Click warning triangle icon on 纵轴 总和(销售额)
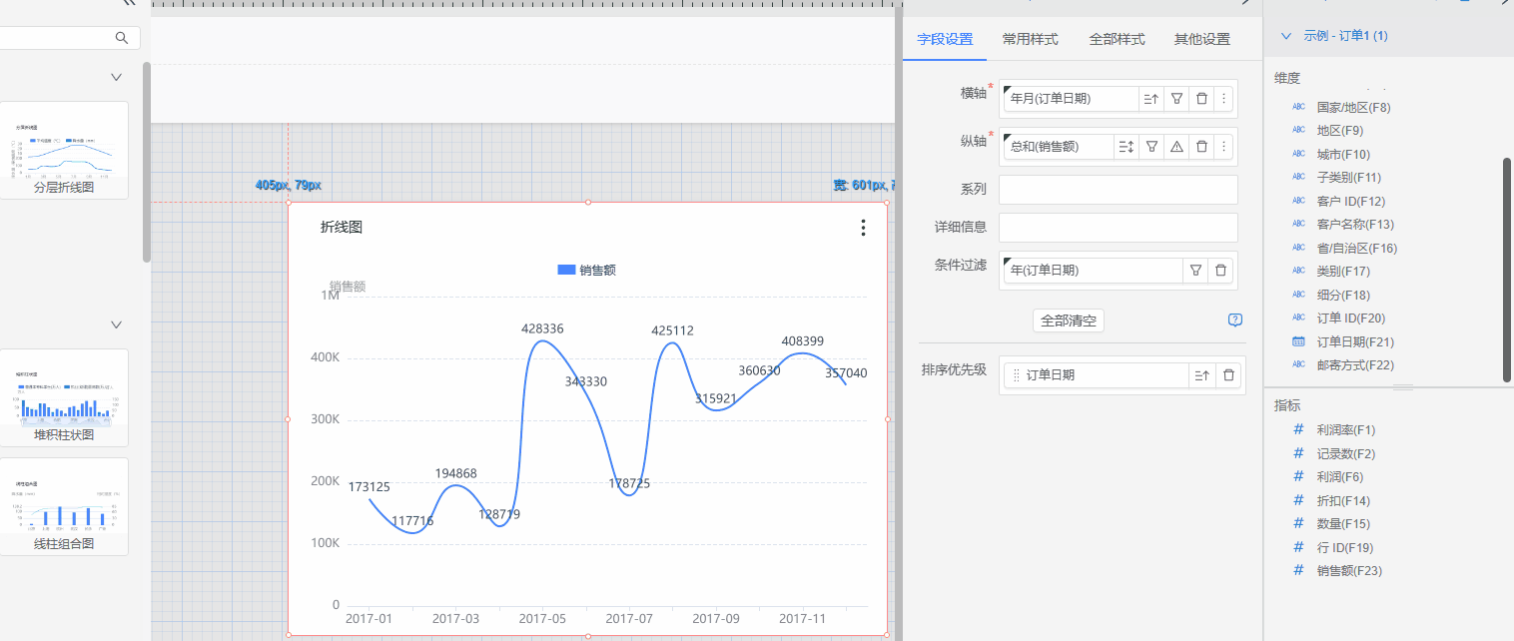The height and width of the screenshot is (641, 1514). [1176, 147]
